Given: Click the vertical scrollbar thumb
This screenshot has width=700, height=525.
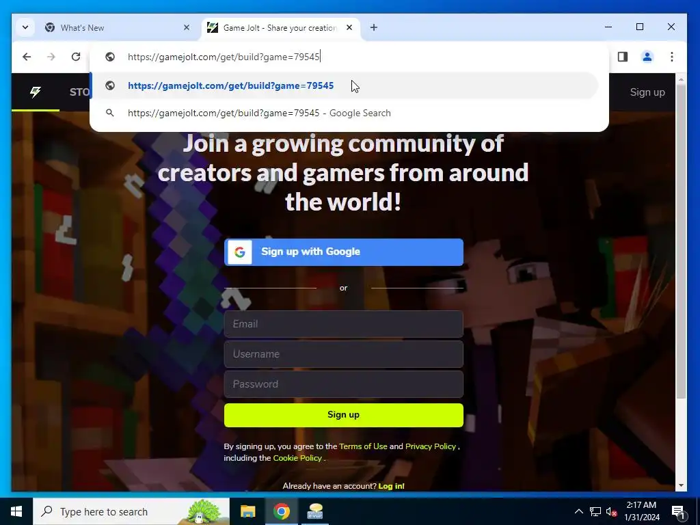Looking at the screenshot, I should (681, 241).
